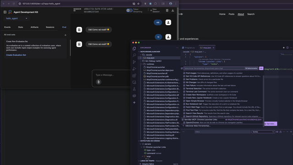Maximize panel with the chevron up icon
Viewport: 293px width, 165px height.
coord(287,132)
